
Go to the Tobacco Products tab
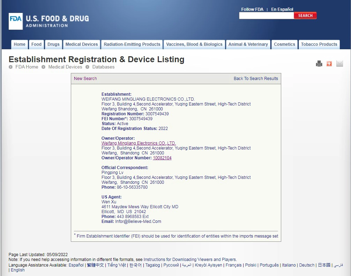pos(319,44)
